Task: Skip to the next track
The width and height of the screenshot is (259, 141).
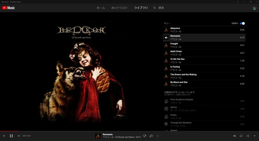Action: (19, 136)
